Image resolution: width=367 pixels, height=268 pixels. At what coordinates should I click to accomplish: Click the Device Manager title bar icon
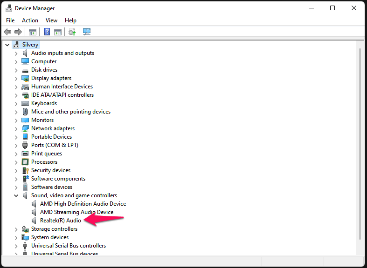(8, 8)
